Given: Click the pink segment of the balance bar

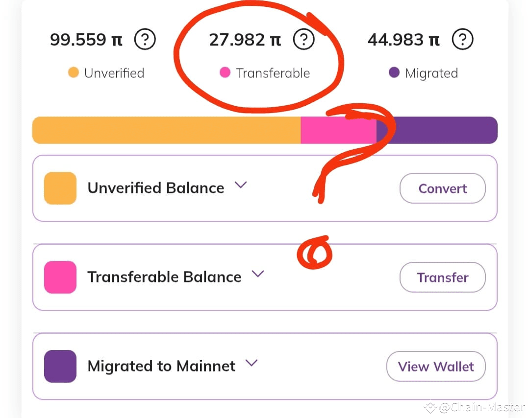Looking at the screenshot, I should (338, 130).
